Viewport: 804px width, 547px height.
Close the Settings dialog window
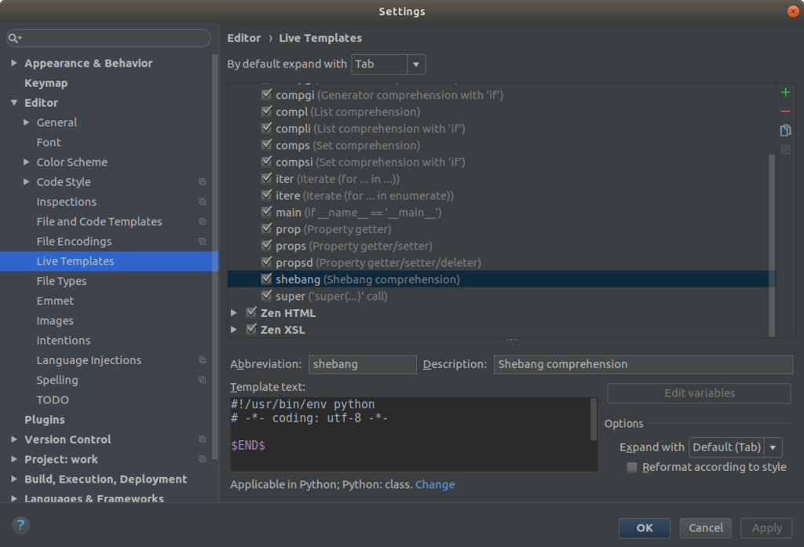tap(793, 11)
